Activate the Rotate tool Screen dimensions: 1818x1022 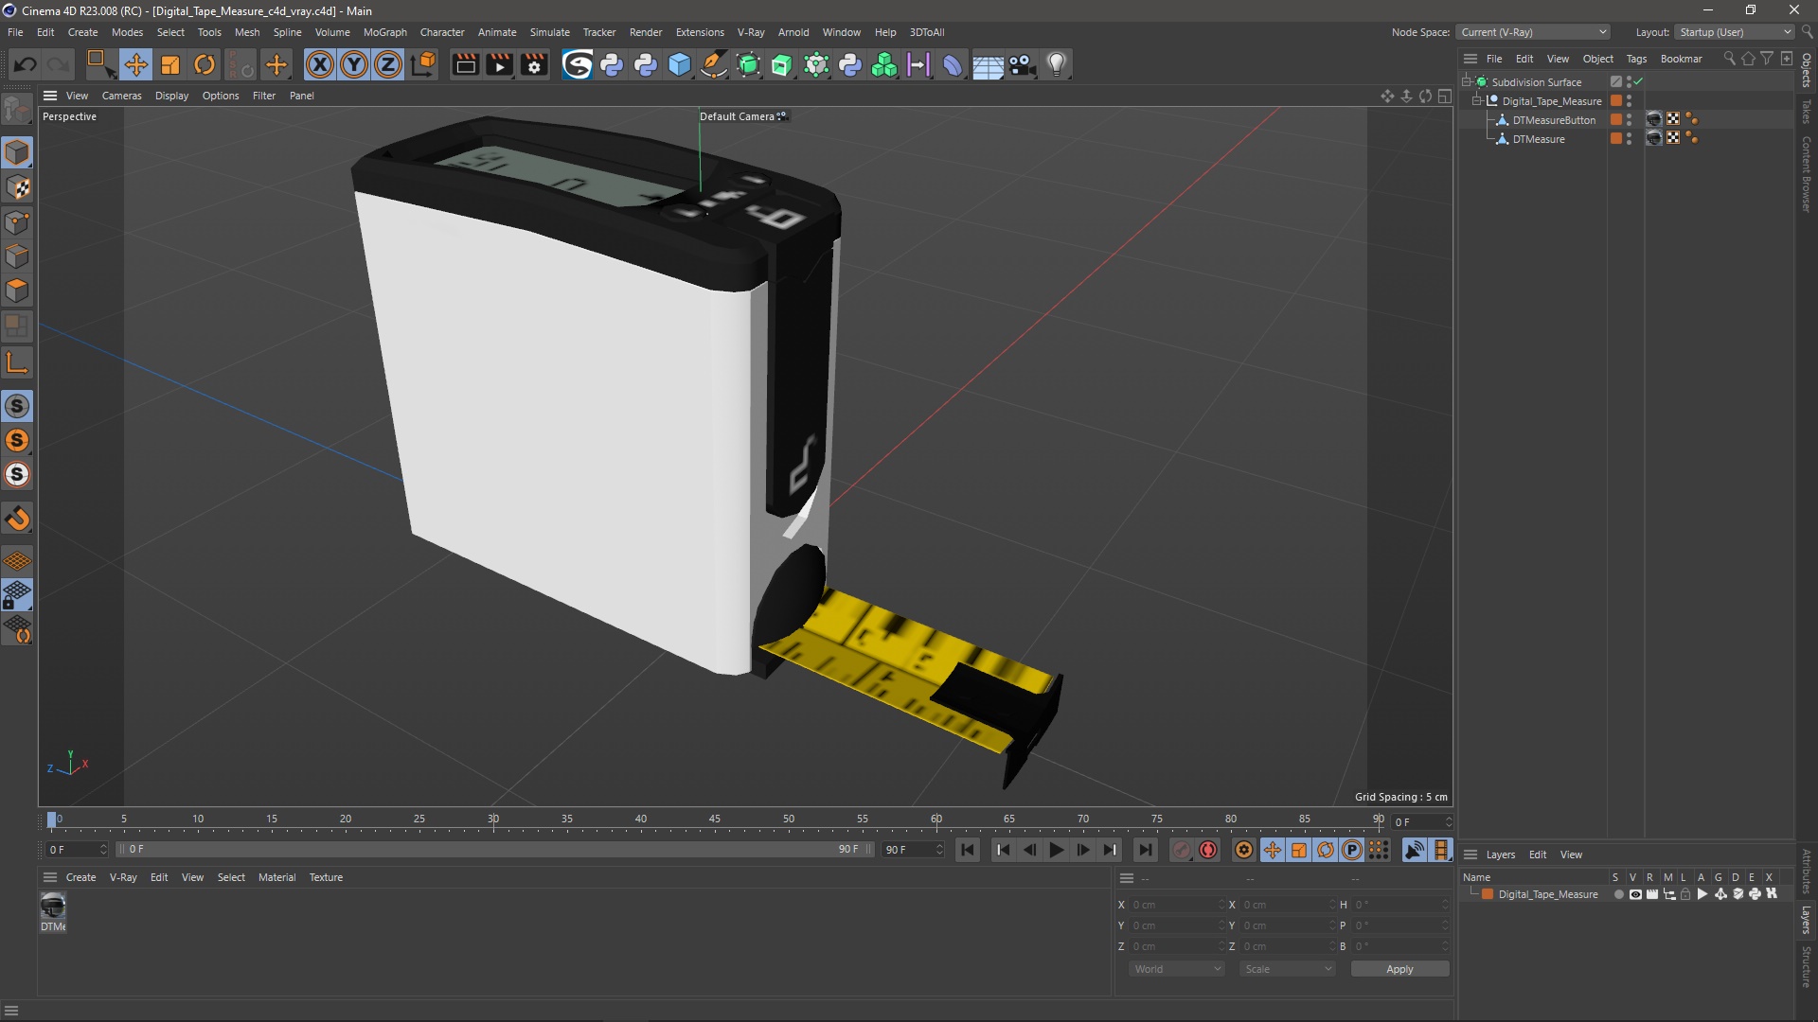click(x=205, y=64)
